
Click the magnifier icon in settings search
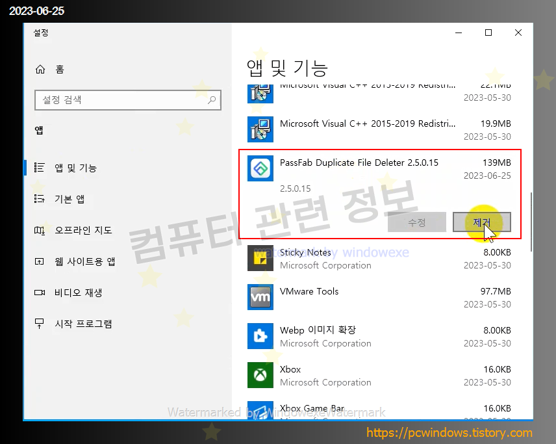point(212,99)
